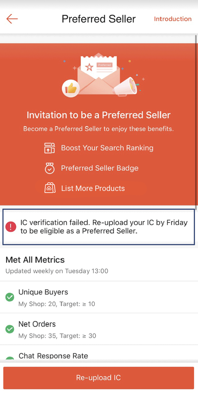This screenshot has width=198, height=396.
Task: Tap the Preferred Seller envelope banner illustration
Action: [99, 74]
